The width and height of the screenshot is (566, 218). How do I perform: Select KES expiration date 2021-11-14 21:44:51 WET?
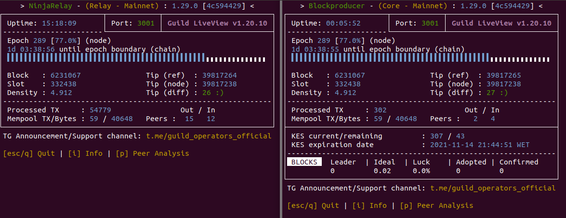pyautogui.click(x=480, y=145)
